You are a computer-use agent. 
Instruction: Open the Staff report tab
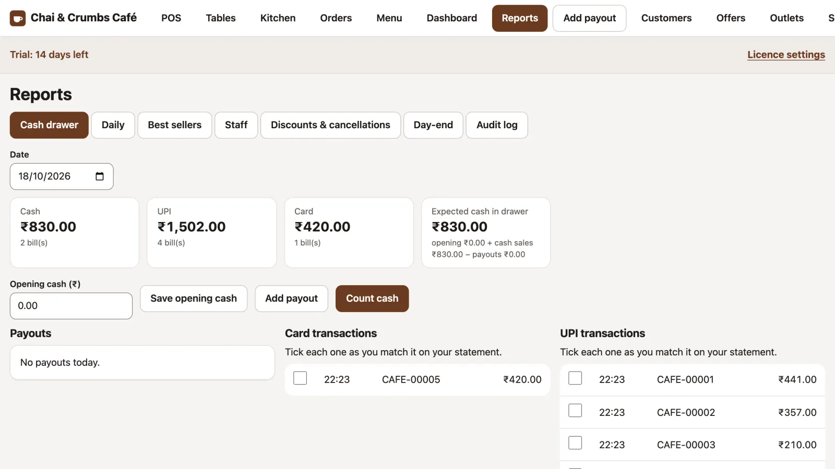coord(236,125)
